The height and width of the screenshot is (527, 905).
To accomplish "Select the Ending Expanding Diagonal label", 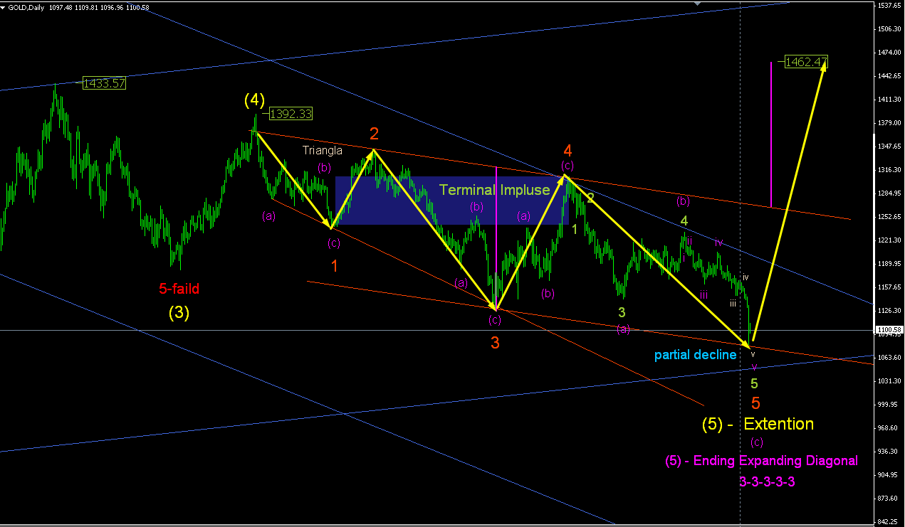I will pyautogui.click(x=761, y=460).
